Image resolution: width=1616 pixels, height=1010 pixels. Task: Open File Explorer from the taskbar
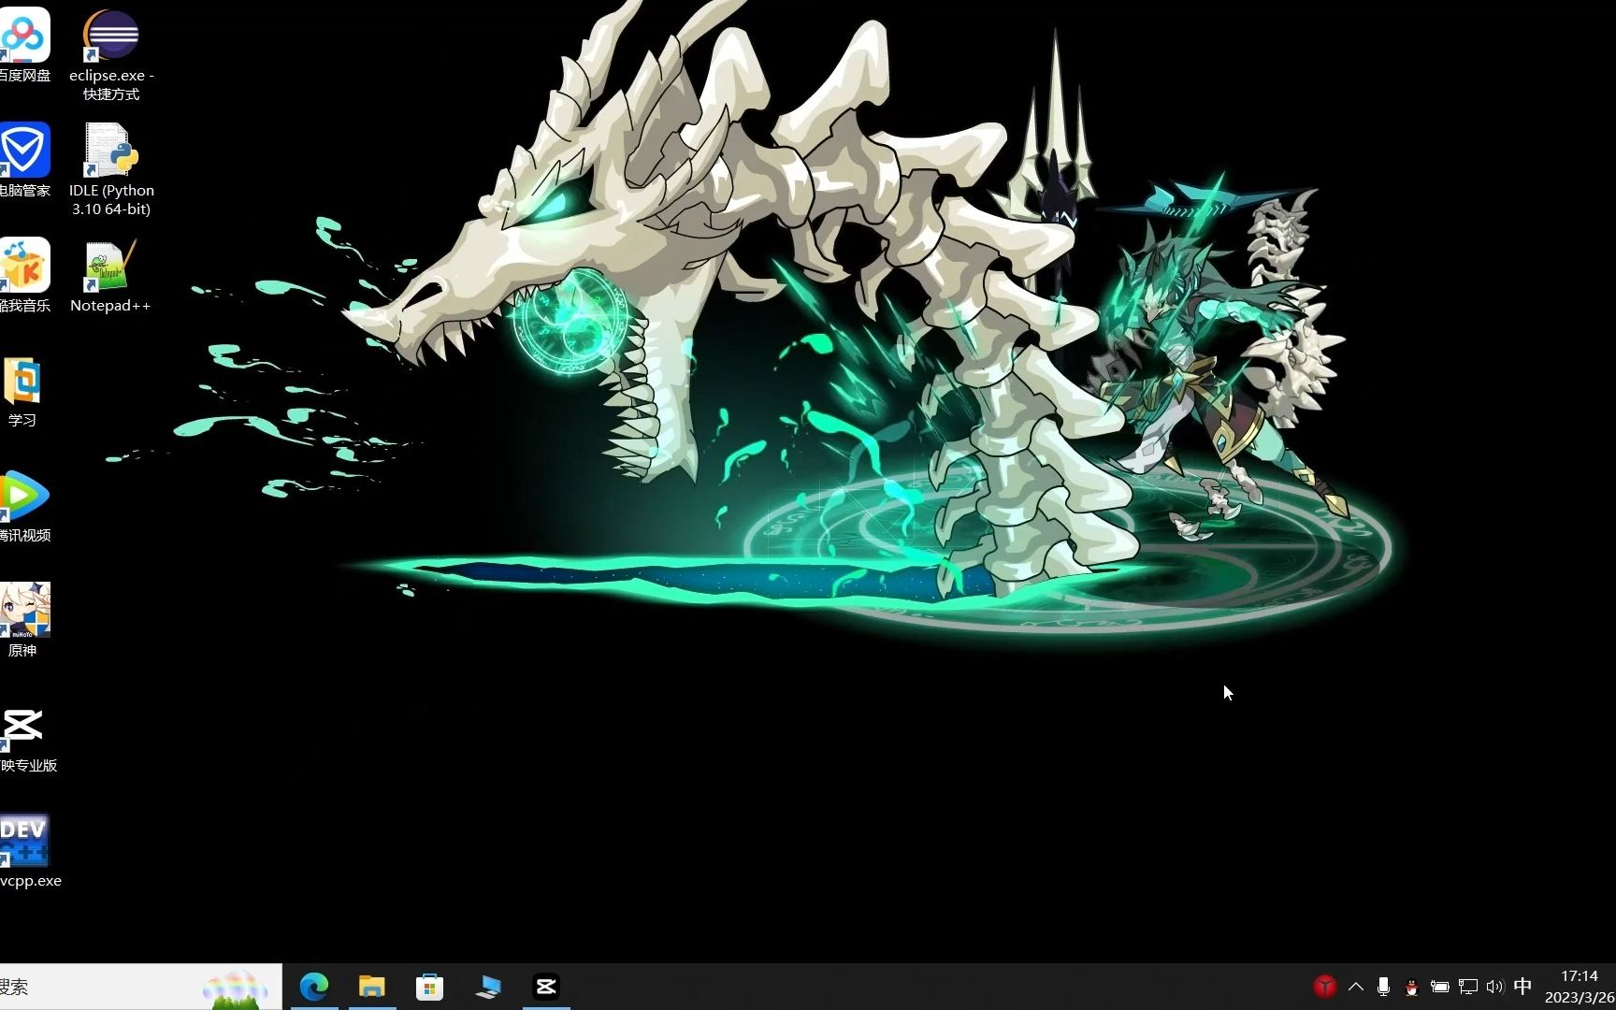[372, 987]
